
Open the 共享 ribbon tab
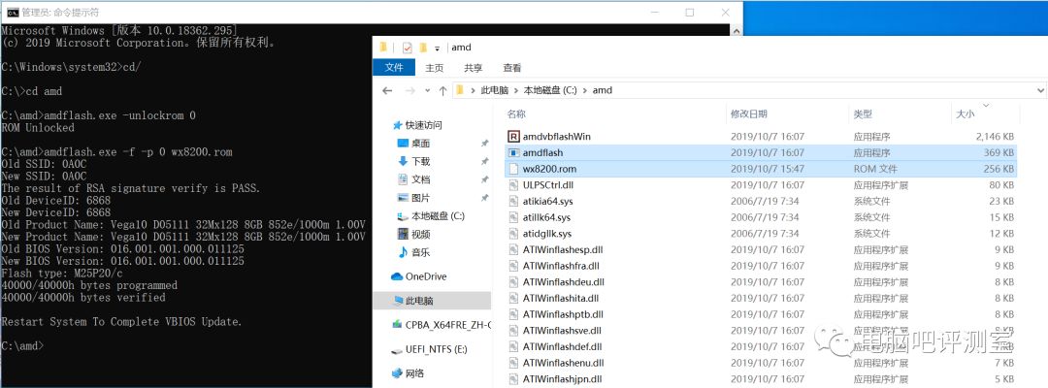pos(474,68)
